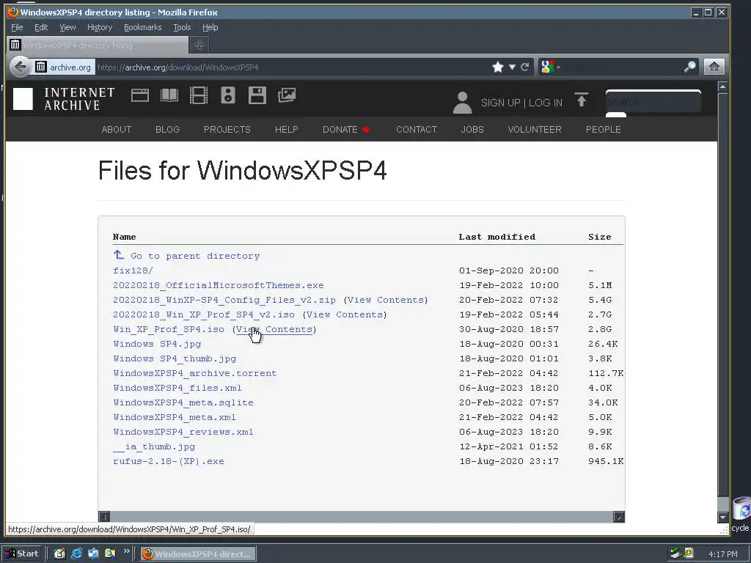Click the Internet Archive search field

pyautogui.click(x=653, y=102)
